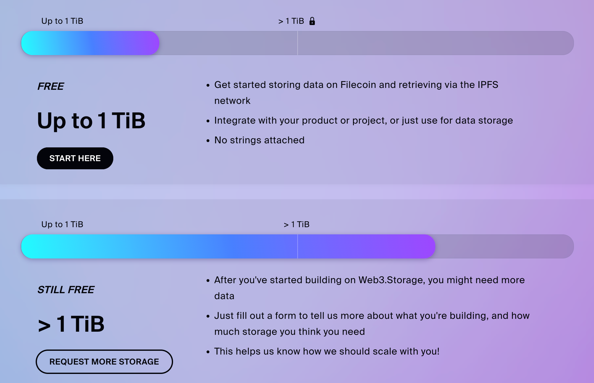The height and width of the screenshot is (383, 594).
Task: Click the lock icon beside '> 1 TiB'
Action: coord(312,21)
